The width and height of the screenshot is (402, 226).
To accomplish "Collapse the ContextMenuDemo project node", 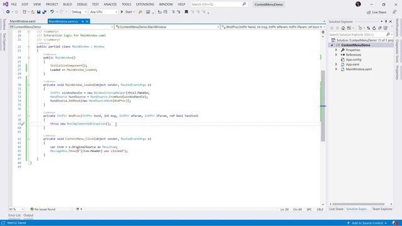I will pos(332,45).
